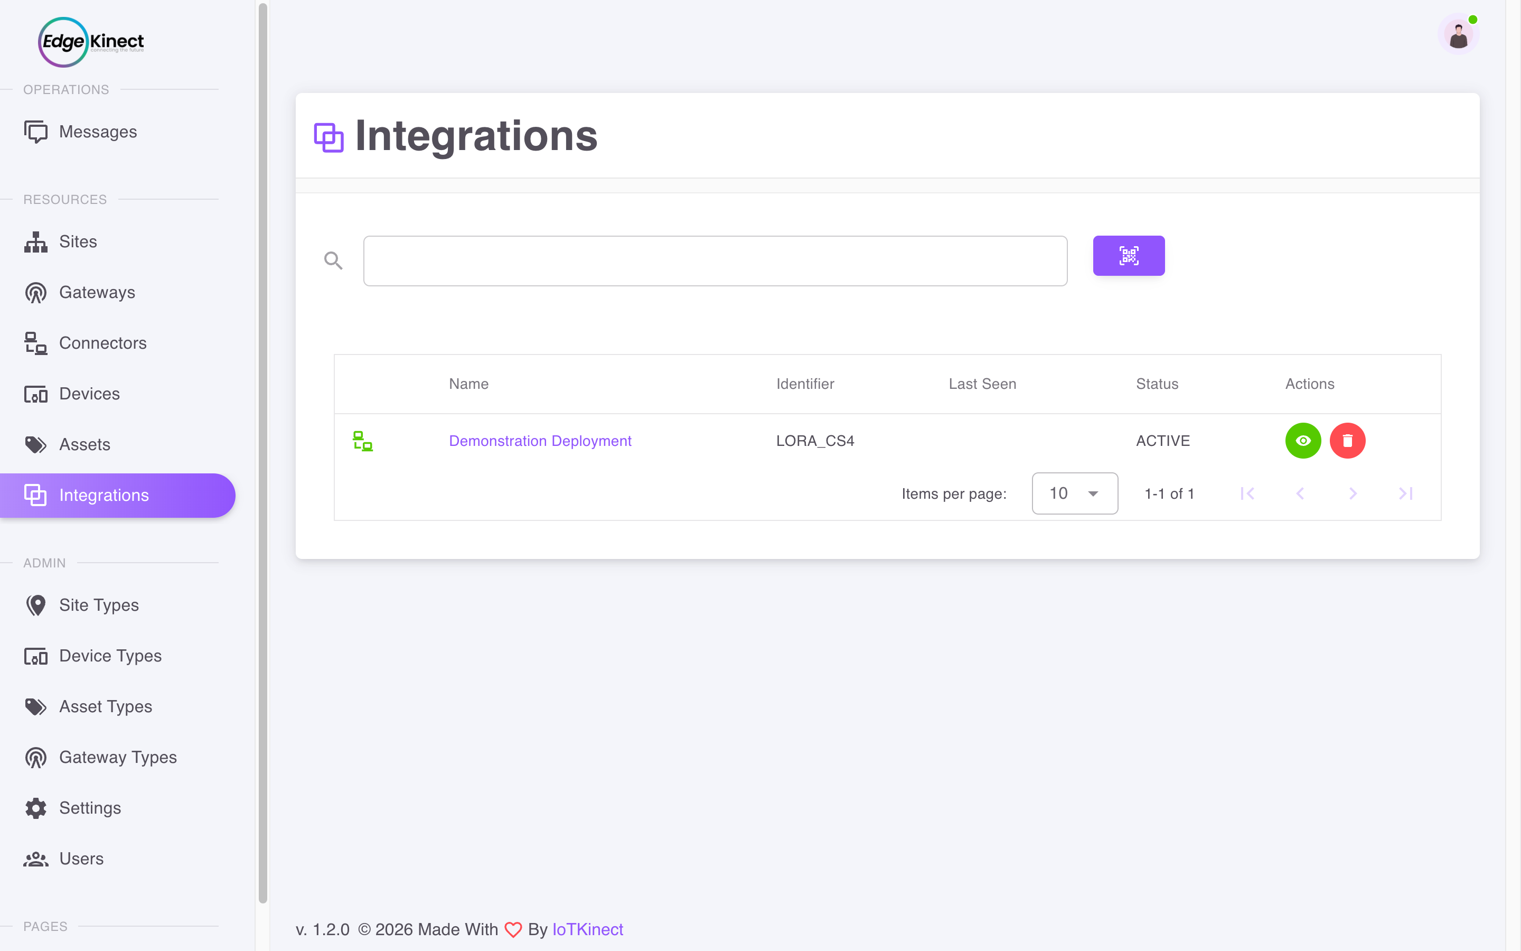Click the Connectors sidebar icon

[x=36, y=343]
